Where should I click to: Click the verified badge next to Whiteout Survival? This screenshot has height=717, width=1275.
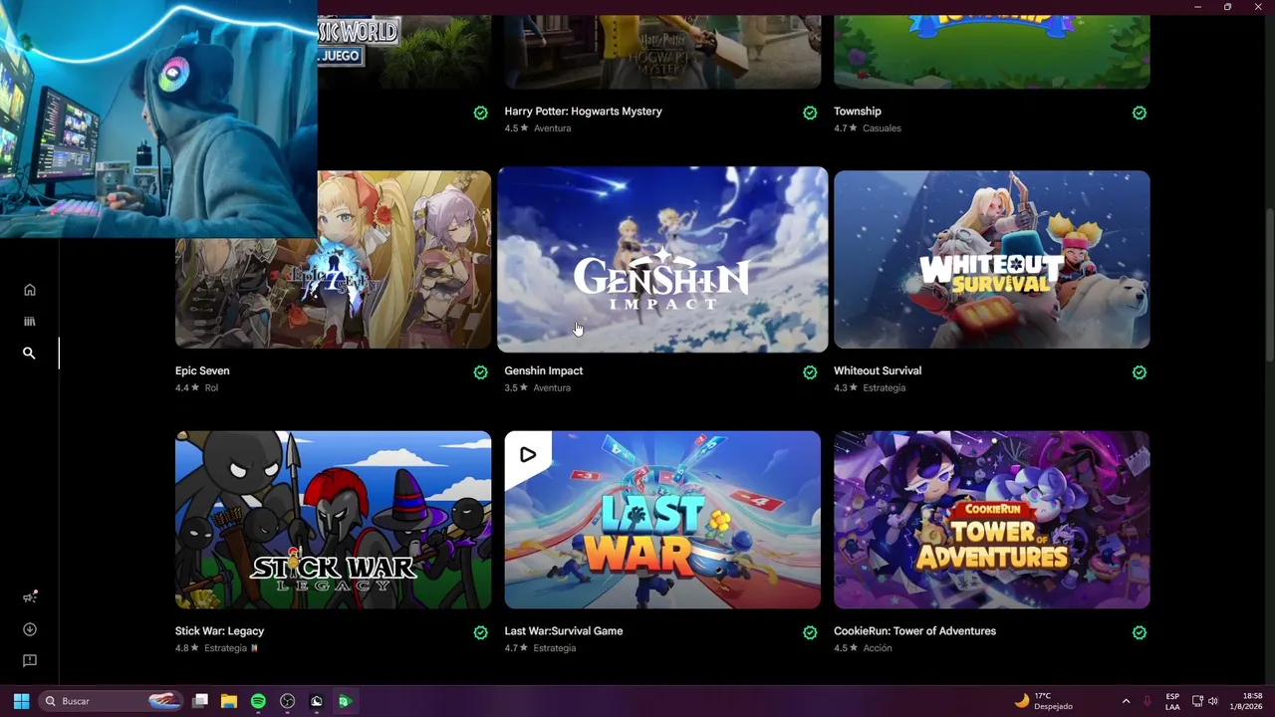[x=1140, y=372]
